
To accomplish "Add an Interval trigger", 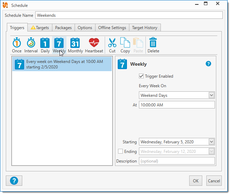I will (x=31, y=45).
